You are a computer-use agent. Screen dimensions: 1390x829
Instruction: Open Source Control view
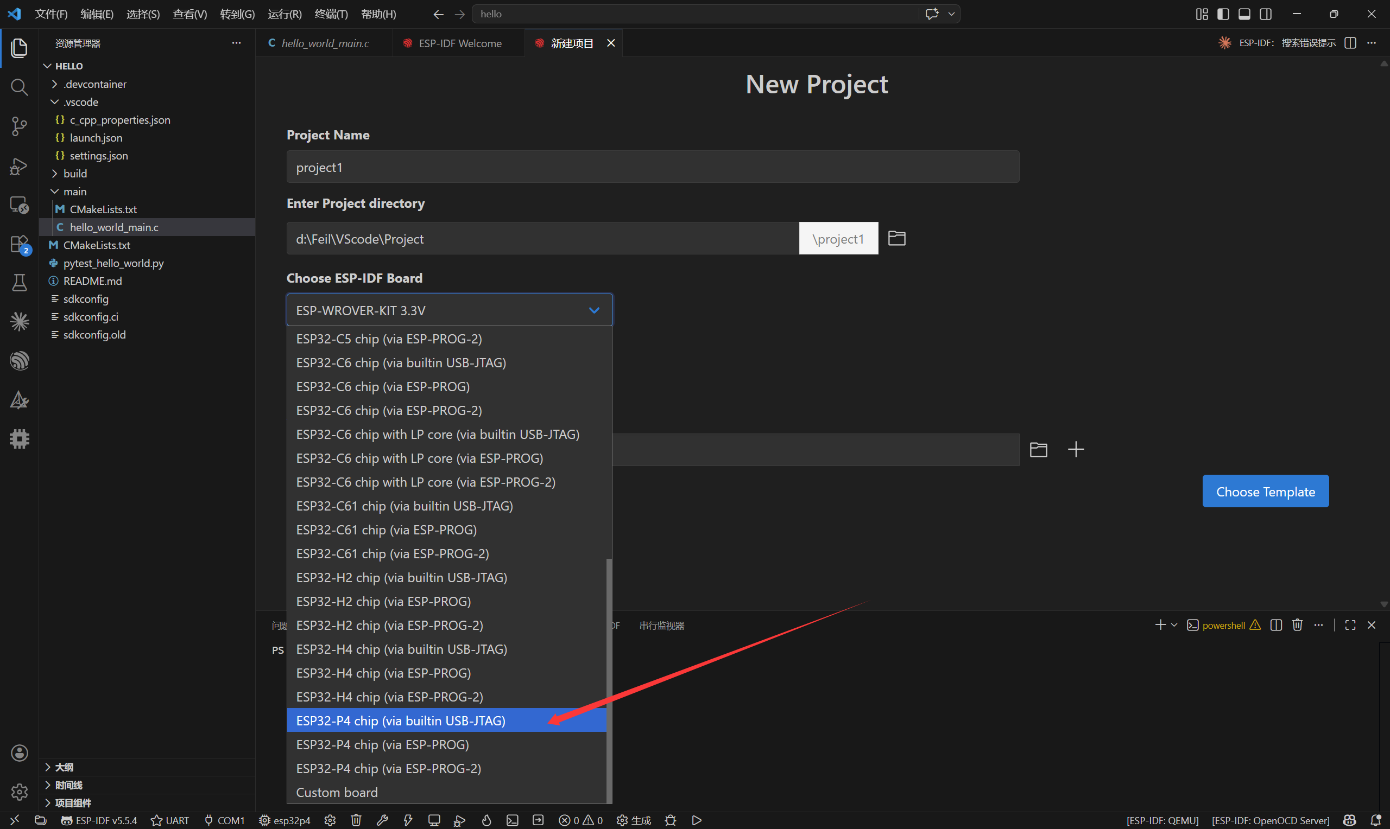[x=19, y=126]
